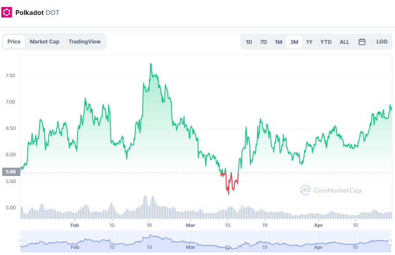
Task: Click the Mar label on main x-axis
Action: [x=190, y=225]
